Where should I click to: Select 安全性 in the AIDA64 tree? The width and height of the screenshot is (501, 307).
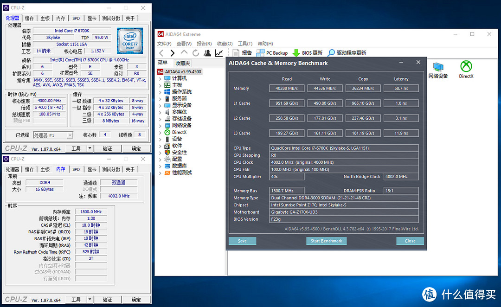click(x=179, y=153)
